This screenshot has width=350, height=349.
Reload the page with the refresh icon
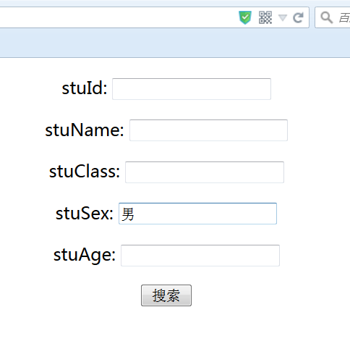coord(298,17)
